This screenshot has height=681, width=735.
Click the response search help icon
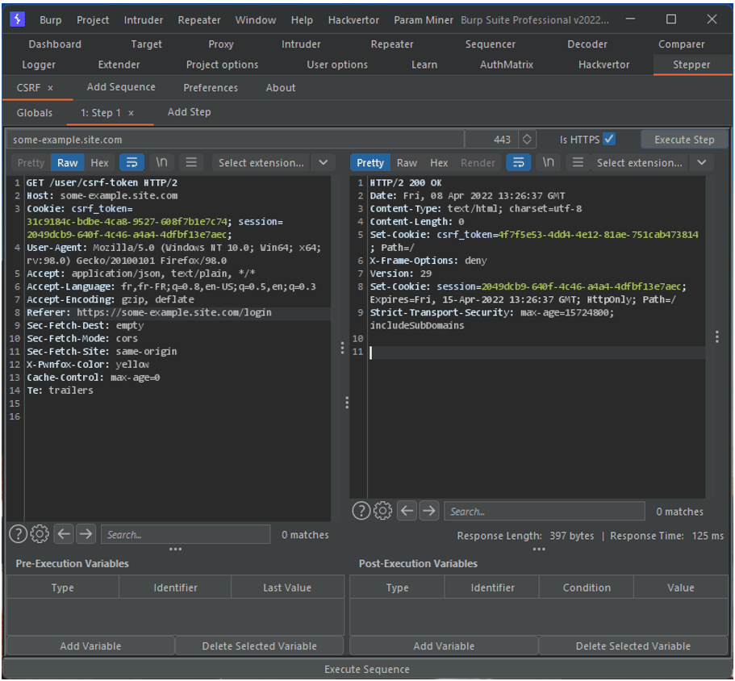361,511
